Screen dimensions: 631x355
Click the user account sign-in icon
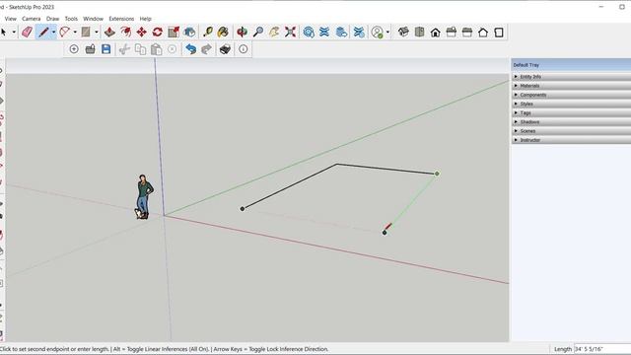pos(377,33)
